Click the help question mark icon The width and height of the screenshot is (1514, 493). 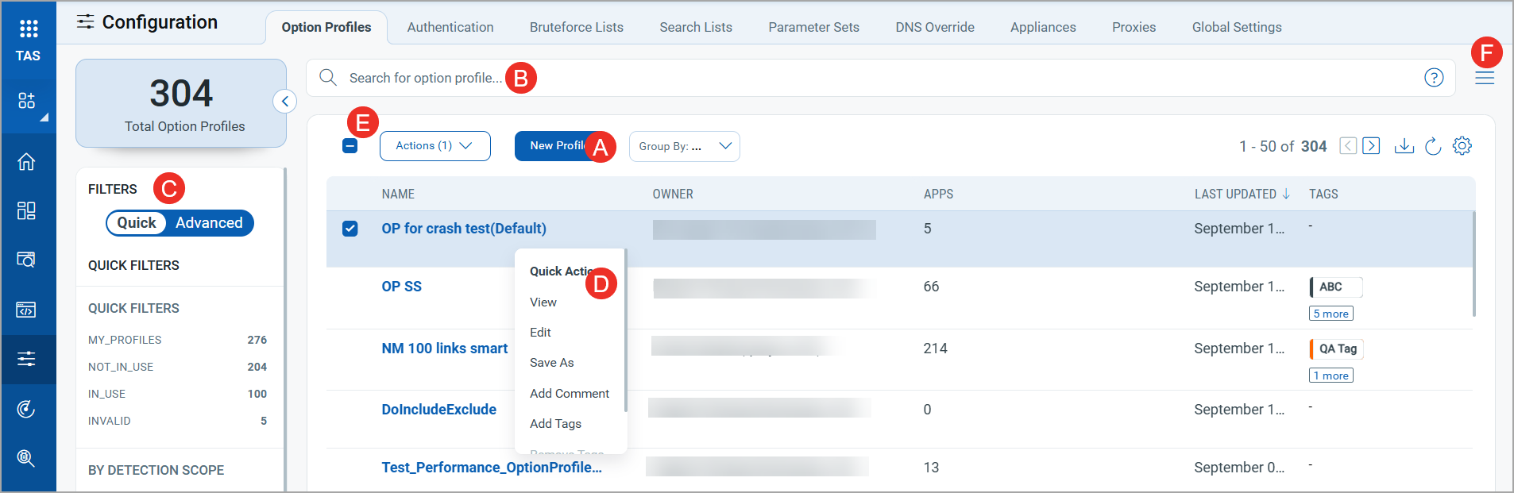coord(1433,78)
